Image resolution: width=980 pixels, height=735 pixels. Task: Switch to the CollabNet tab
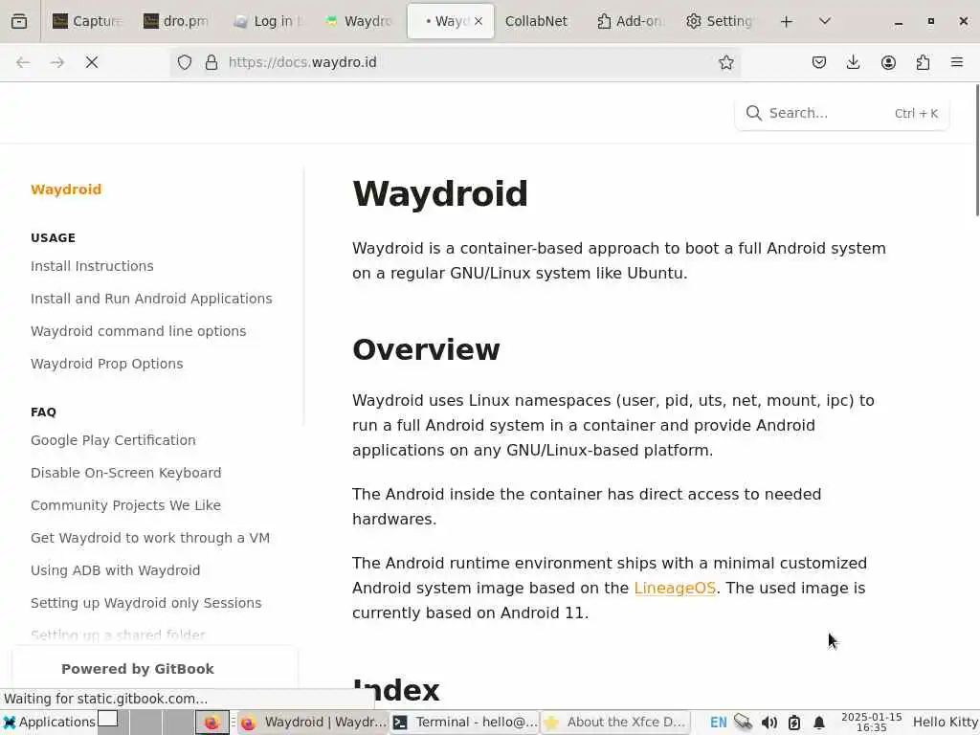pyautogui.click(x=536, y=21)
